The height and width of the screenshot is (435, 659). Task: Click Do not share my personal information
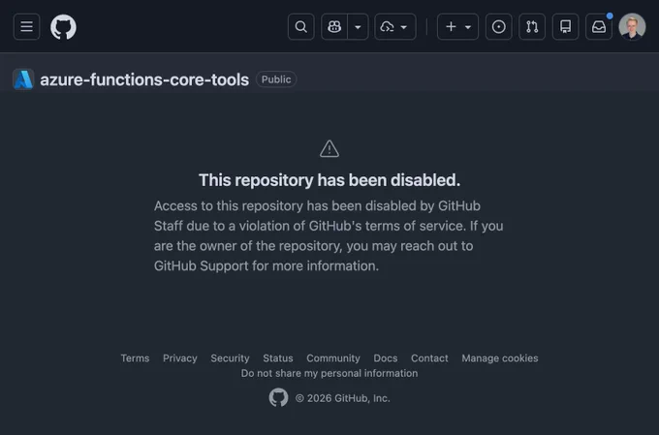(329, 373)
